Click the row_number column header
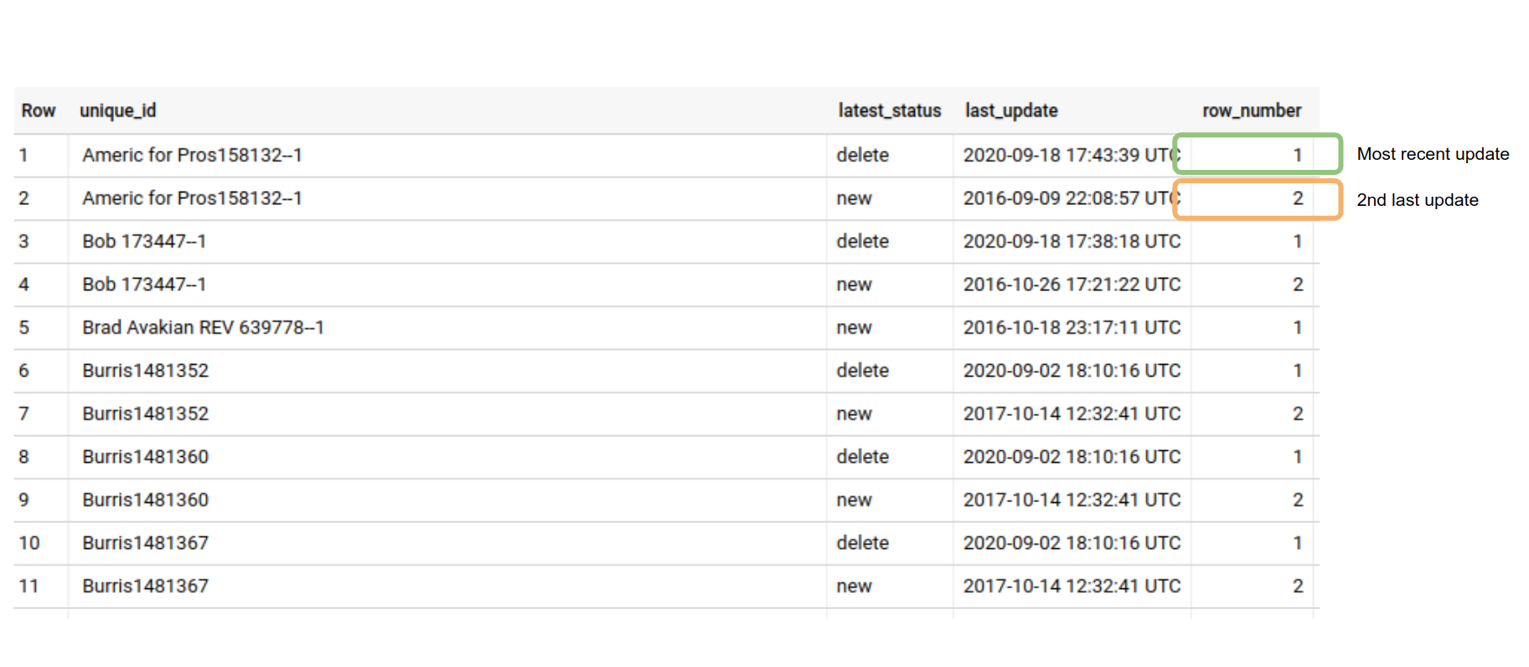The image size is (1529, 667). click(x=1251, y=110)
